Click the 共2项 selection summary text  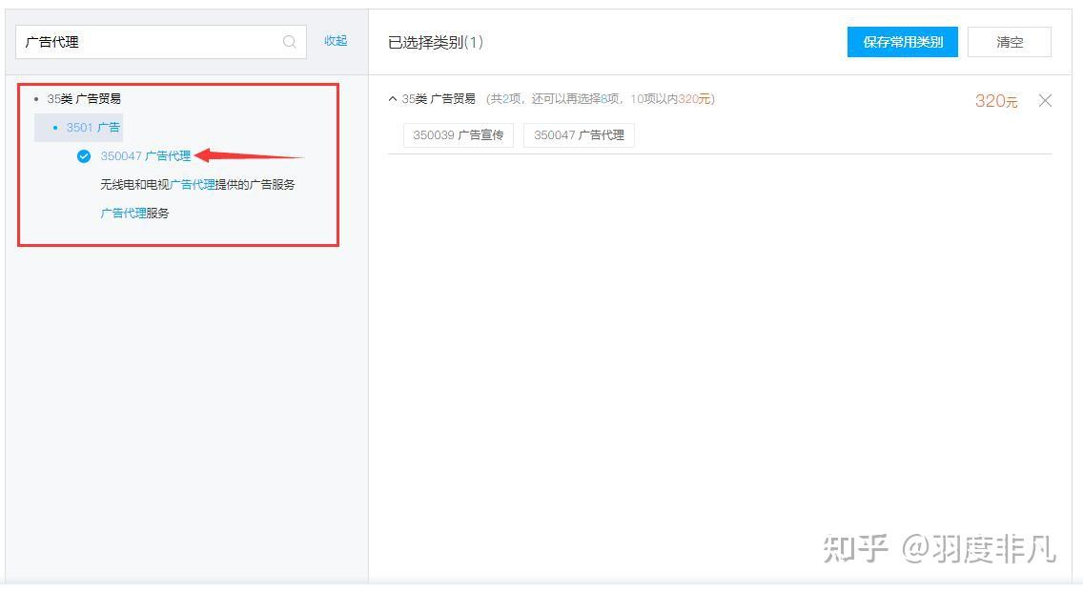click(601, 99)
